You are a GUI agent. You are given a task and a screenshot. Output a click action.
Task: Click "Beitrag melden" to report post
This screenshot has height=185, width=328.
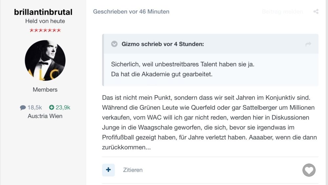(282, 12)
